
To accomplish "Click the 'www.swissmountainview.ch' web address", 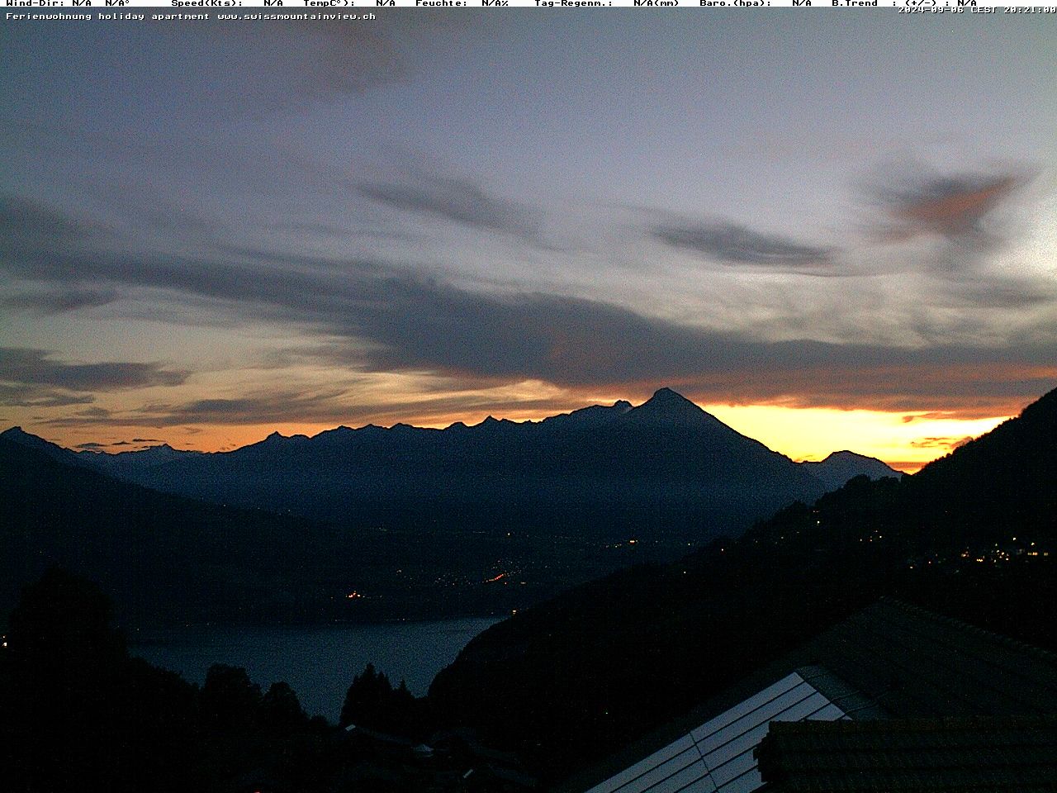I will pyautogui.click(x=296, y=16).
